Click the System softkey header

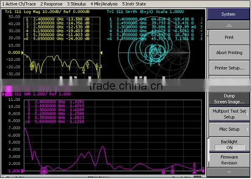[x=228, y=14]
